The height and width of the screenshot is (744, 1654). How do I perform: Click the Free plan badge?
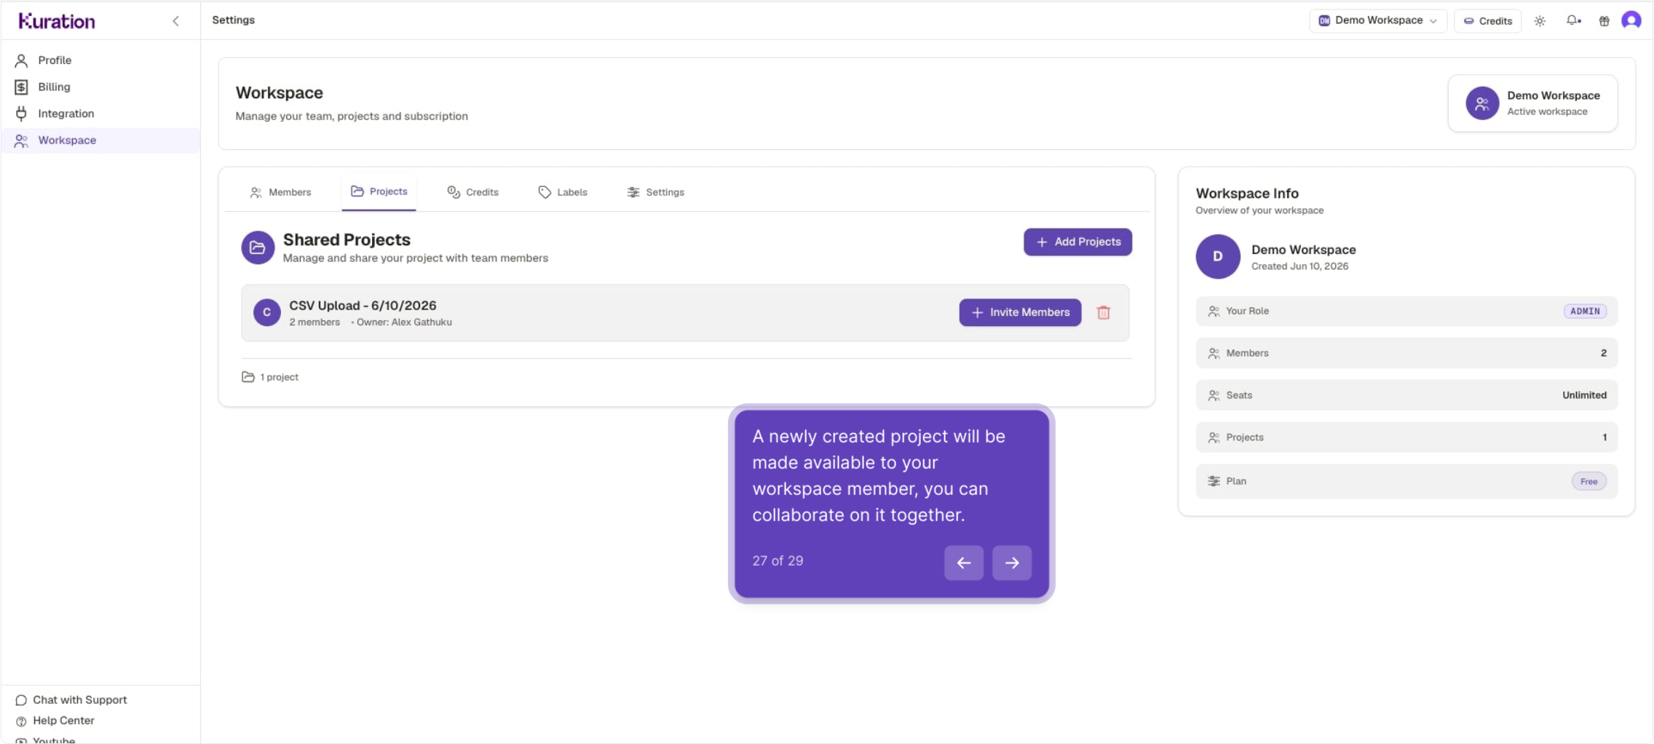[x=1588, y=481]
